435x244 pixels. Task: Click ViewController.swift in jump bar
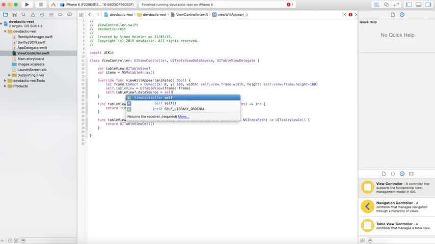click(x=189, y=15)
